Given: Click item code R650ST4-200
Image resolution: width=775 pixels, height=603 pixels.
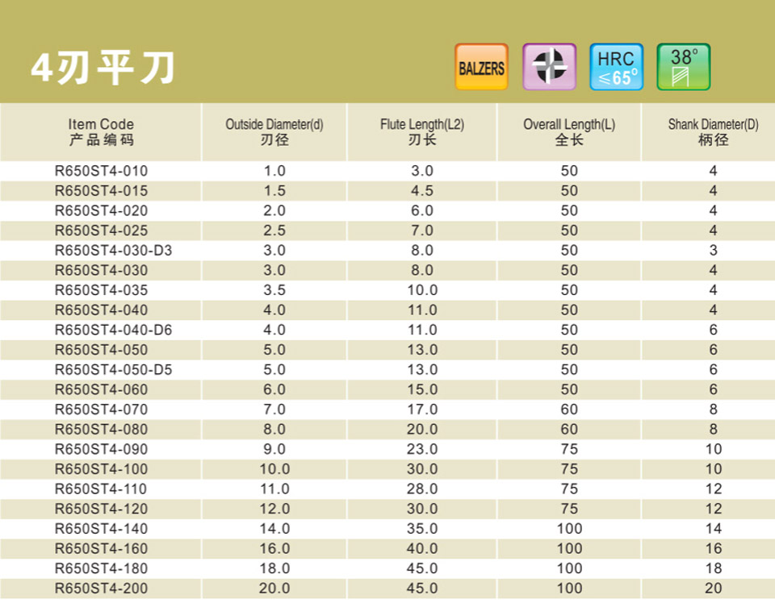Looking at the screenshot, I should (101, 588).
